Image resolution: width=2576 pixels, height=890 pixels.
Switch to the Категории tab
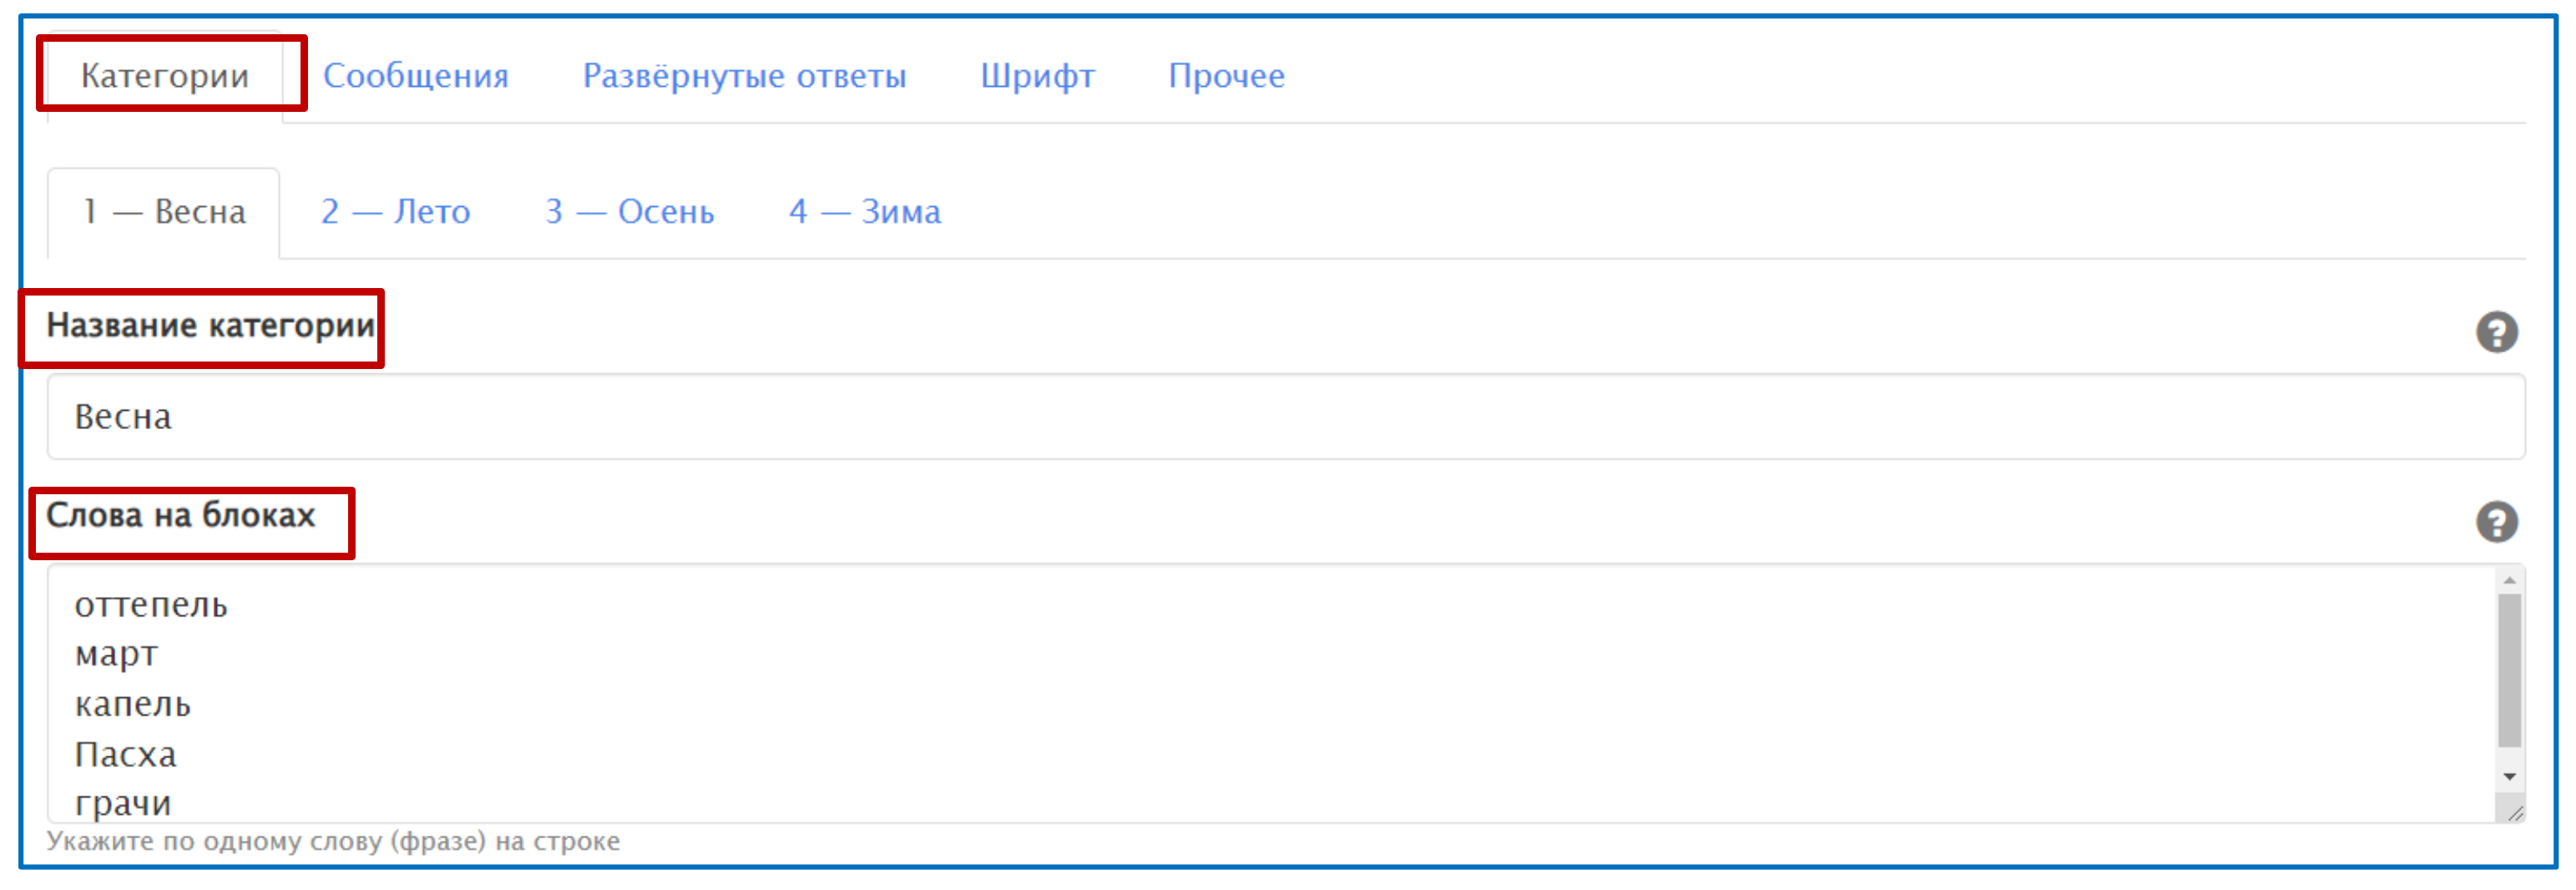tap(165, 76)
